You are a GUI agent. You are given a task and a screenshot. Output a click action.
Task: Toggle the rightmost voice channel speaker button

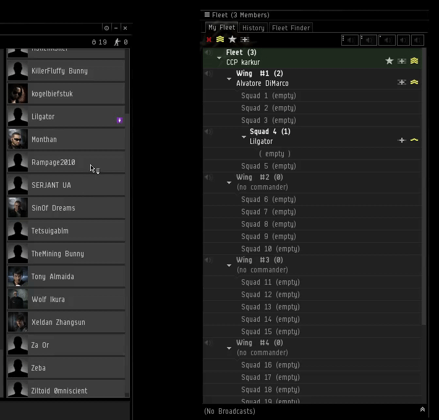pyautogui.click(x=417, y=40)
